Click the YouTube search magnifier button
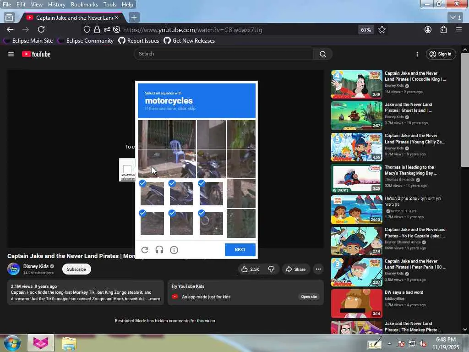 323,54
